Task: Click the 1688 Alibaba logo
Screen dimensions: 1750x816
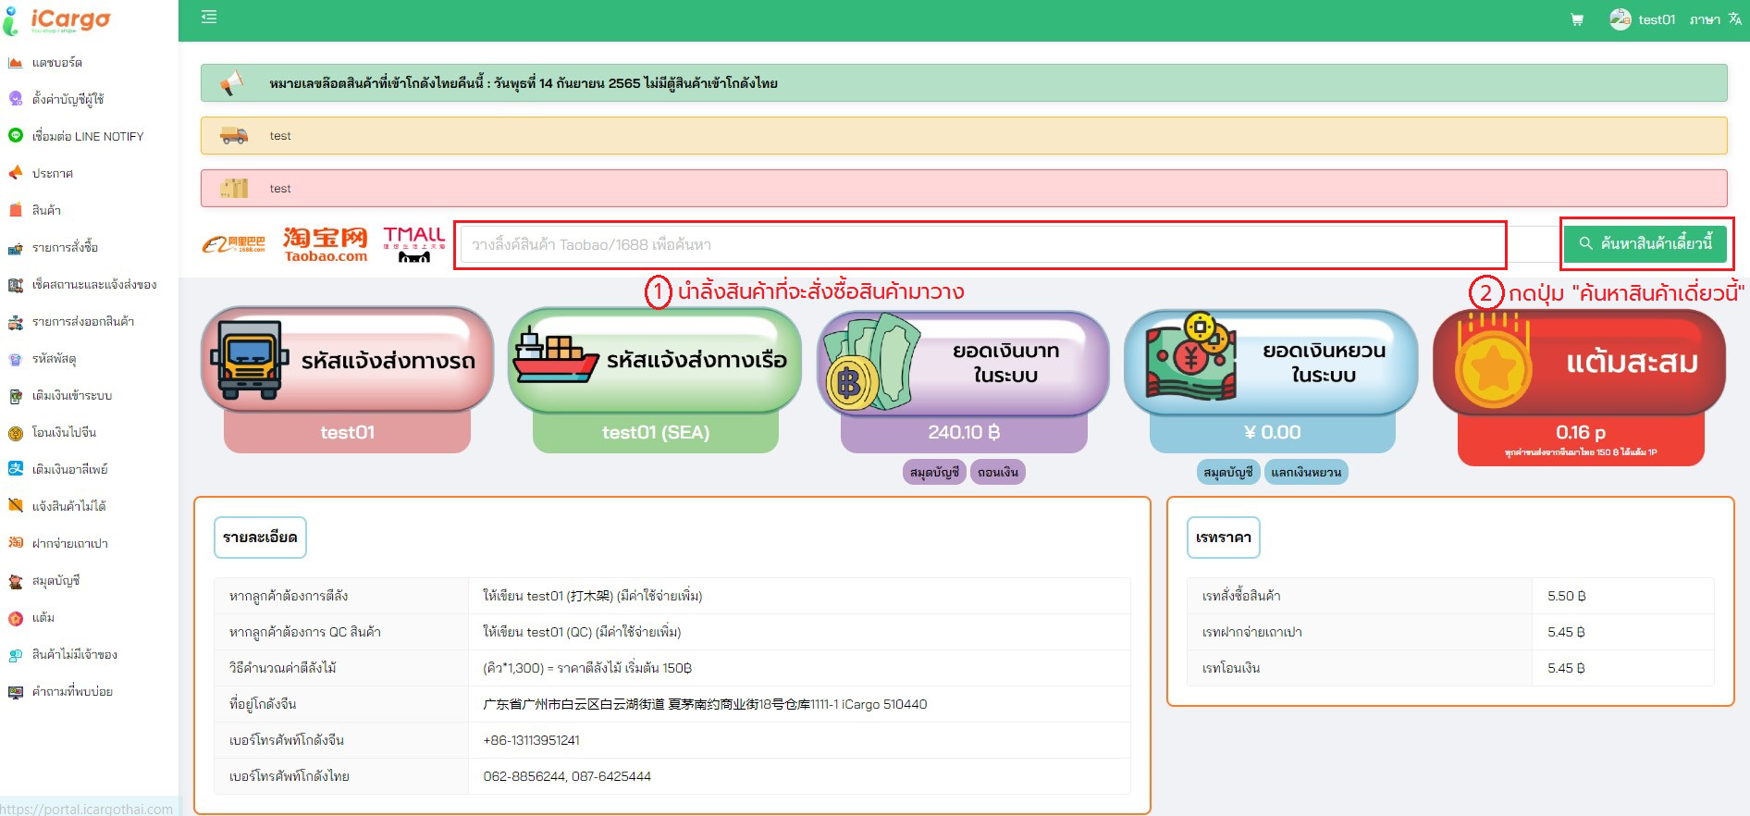Action: [233, 244]
